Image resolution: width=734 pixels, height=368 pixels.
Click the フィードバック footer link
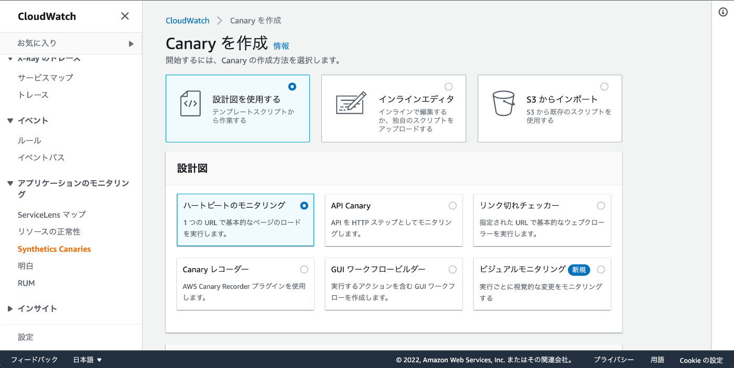pyautogui.click(x=35, y=360)
